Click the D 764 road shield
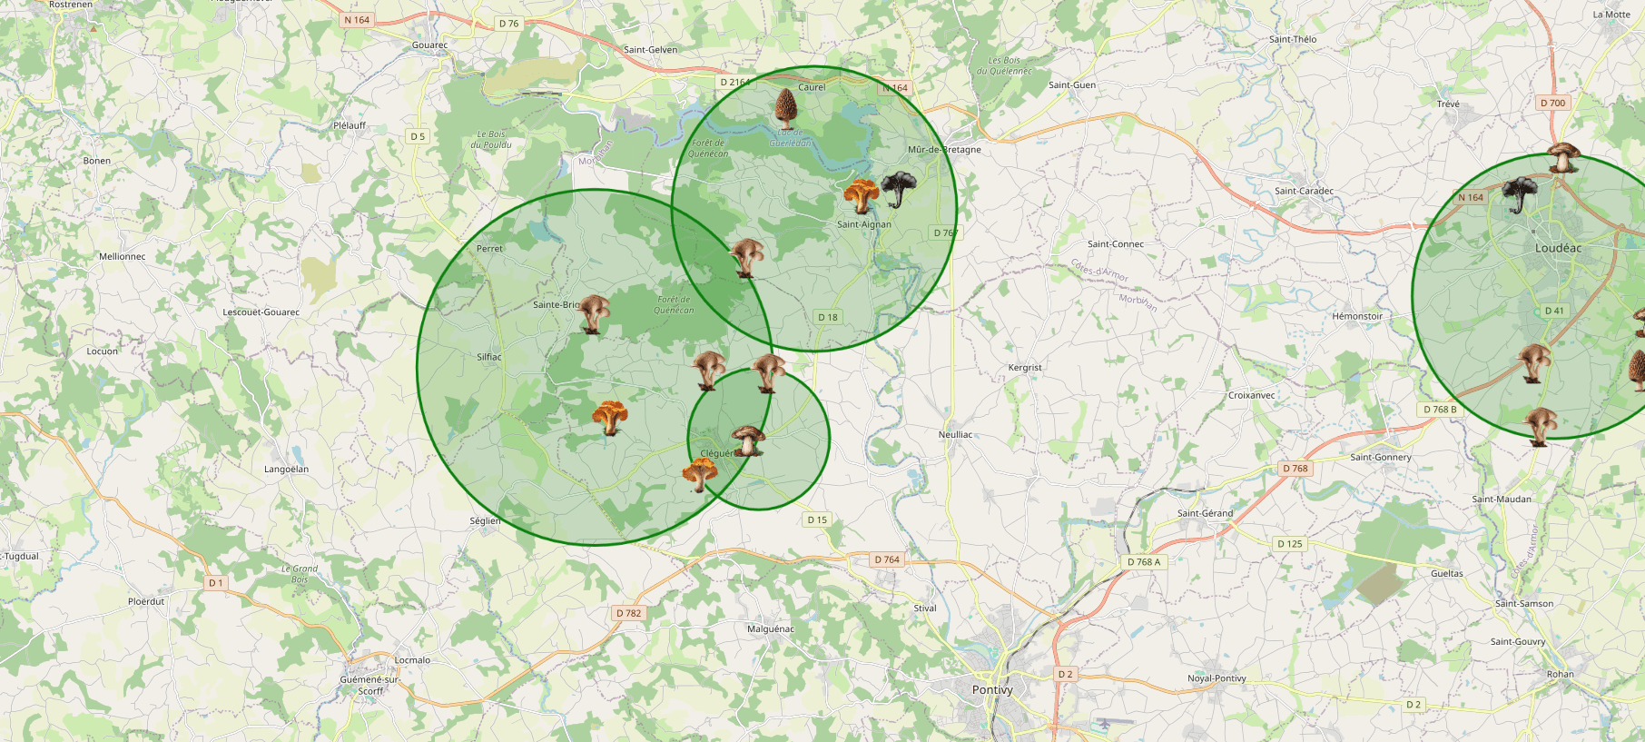The image size is (1645, 742). [x=887, y=559]
